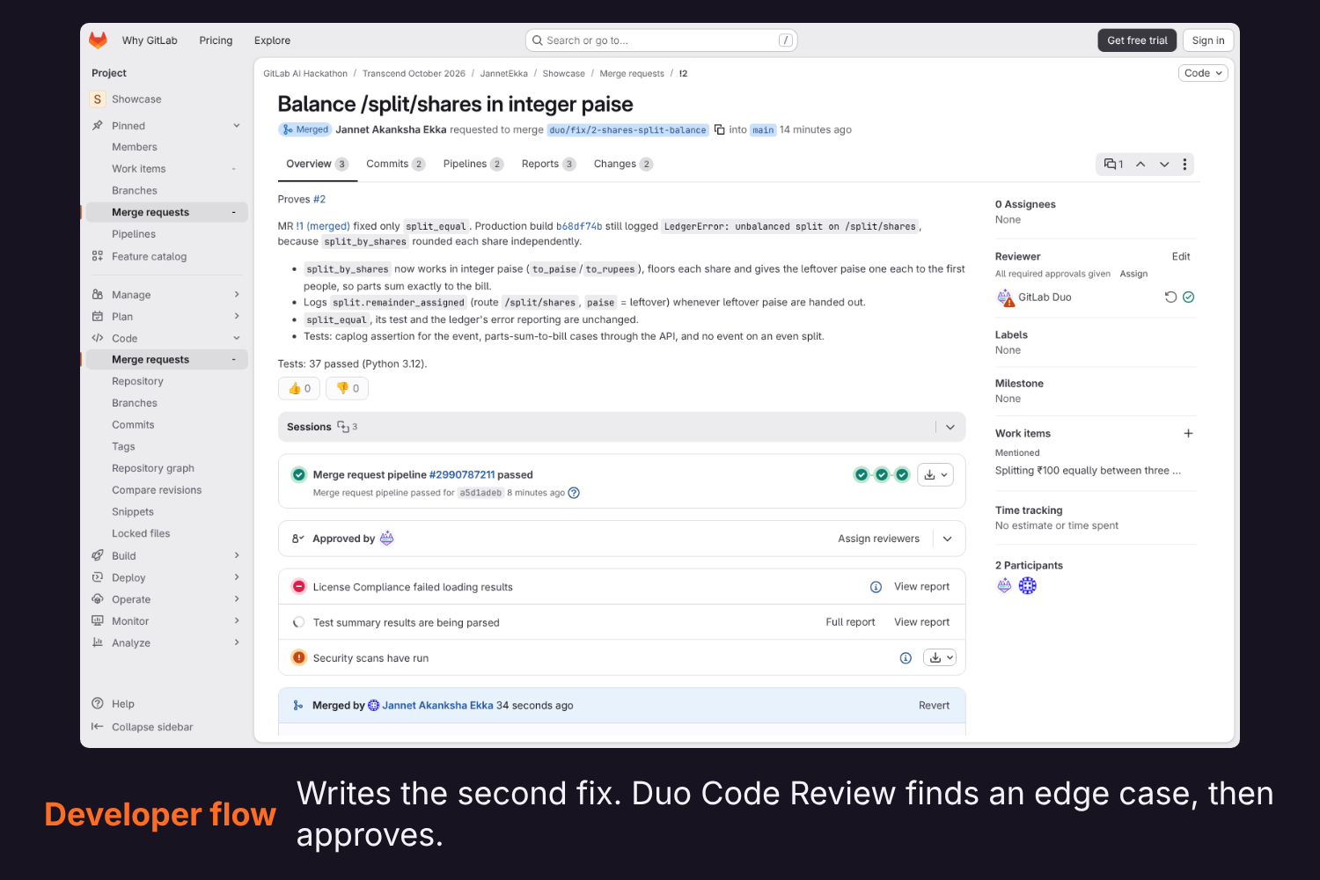Click License Compliance info icon
Viewport: 1320px width, 880px height.
pos(876,587)
